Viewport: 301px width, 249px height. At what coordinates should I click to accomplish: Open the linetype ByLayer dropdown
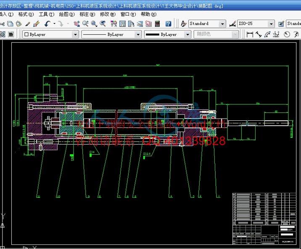[138, 34]
